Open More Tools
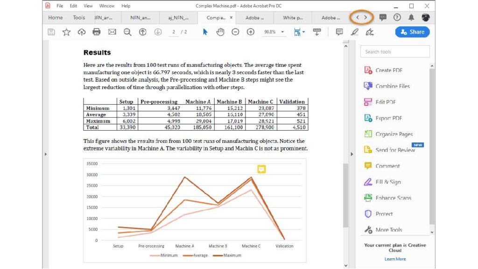The height and width of the screenshot is (269, 478). pyautogui.click(x=383, y=230)
